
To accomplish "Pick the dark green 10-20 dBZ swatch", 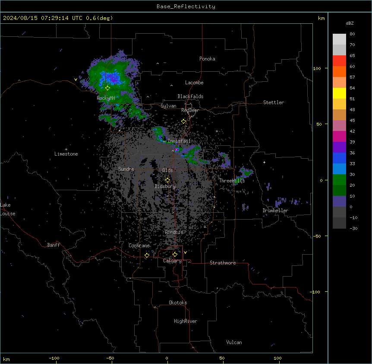I will 339,191.
